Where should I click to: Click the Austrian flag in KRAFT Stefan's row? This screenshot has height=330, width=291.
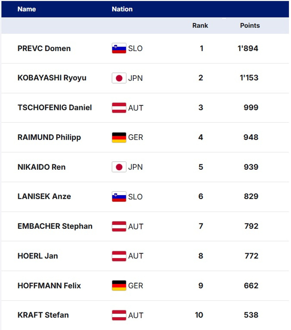pyautogui.click(x=119, y=315)
